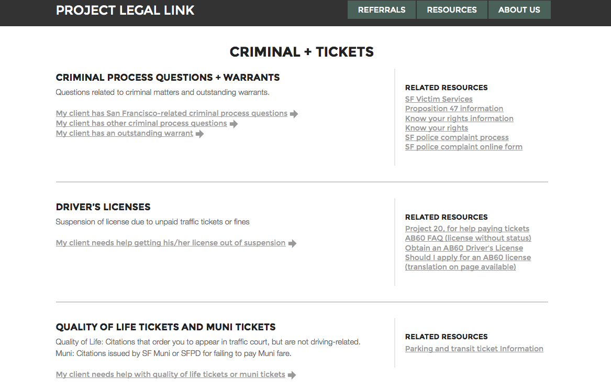
Task: Select My client has an outstanding warrant
Action: pyautogui.click(x=125, y=133)
